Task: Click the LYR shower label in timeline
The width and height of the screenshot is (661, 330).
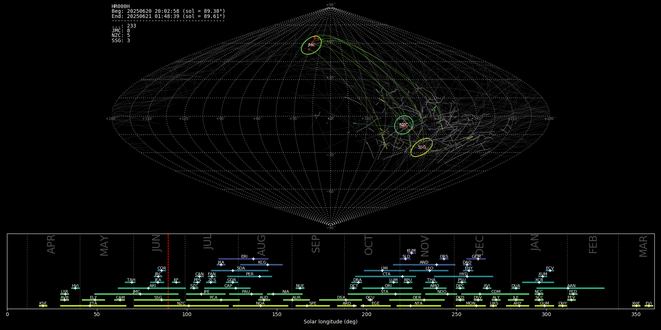Action: (65, 292)
